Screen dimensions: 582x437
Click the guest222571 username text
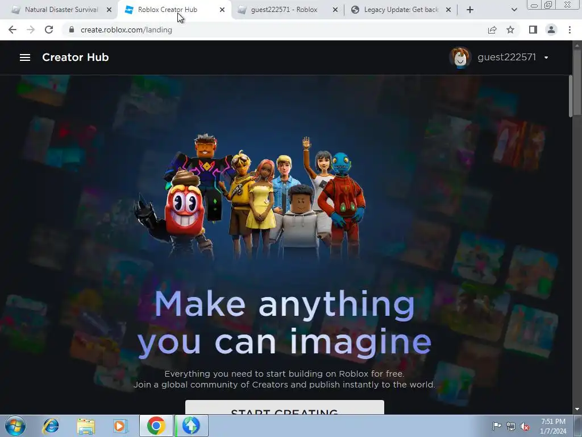click(x=506, y=57)
